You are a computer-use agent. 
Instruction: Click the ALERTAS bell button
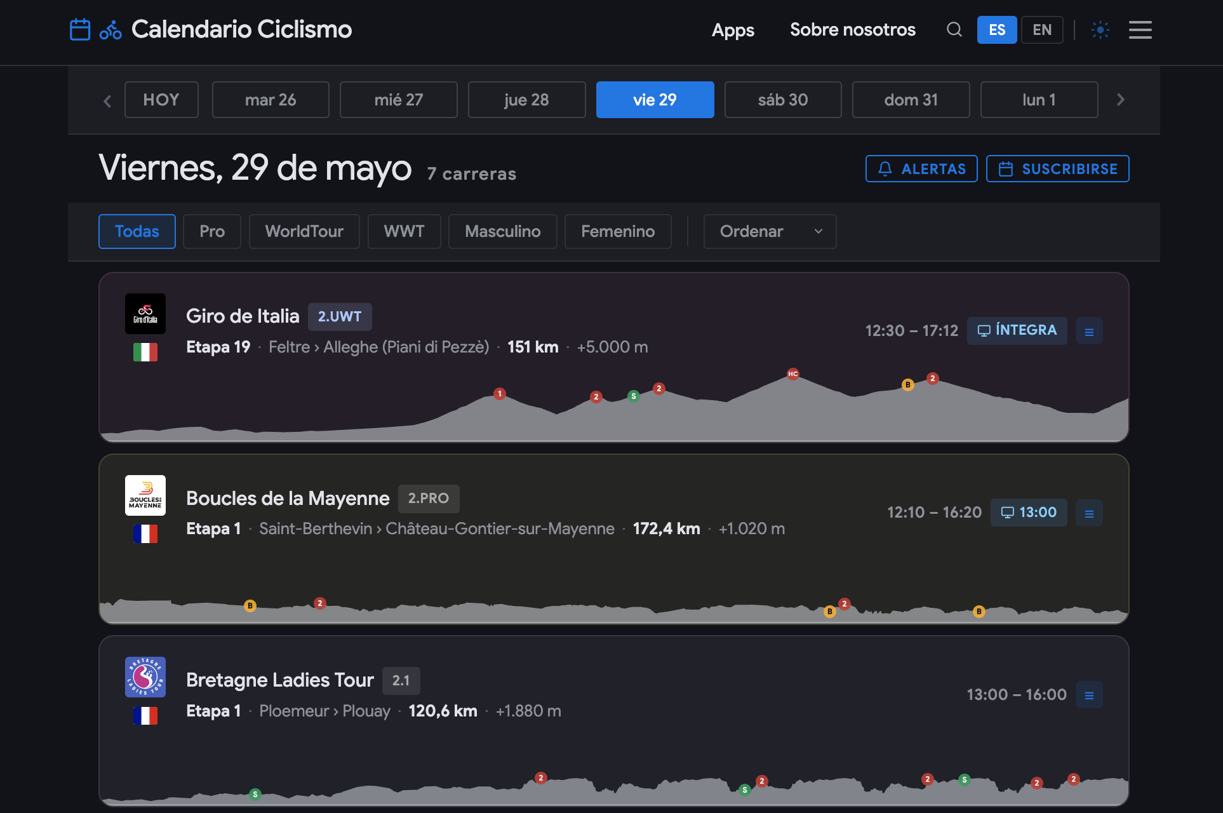pyautogui.click(x=921, y=169)
